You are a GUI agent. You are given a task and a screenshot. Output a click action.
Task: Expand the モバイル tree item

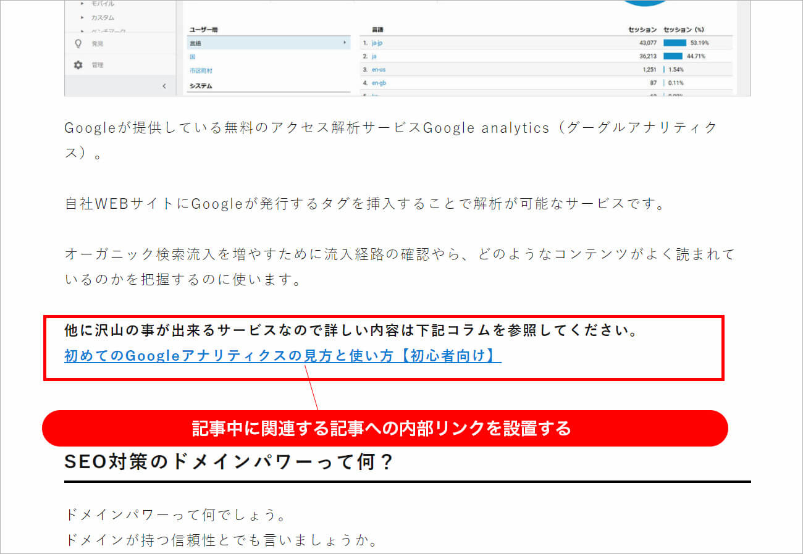(82, 4)
